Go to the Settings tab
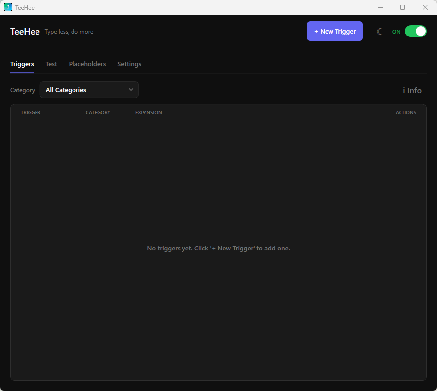 [129, 64]
